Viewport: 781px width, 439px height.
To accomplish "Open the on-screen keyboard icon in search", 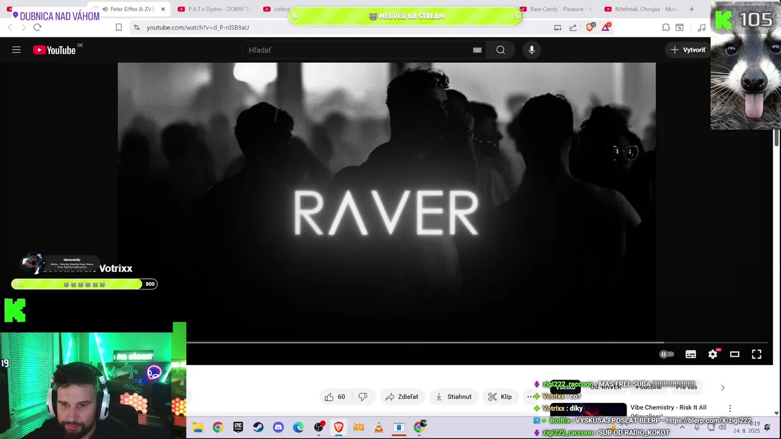I will [477, 50].
